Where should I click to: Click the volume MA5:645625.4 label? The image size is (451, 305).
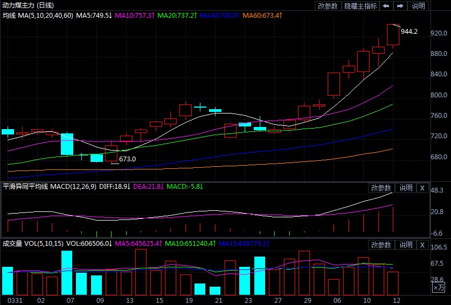coord(138,244)
